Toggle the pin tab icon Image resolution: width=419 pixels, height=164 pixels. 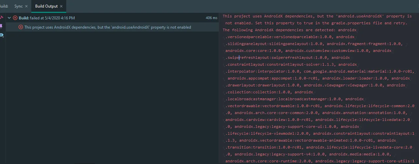pos(1,26)
